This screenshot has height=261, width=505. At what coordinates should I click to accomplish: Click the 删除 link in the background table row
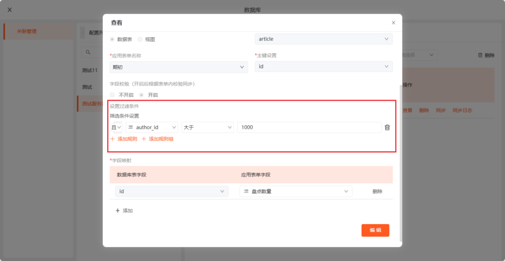click(424, 110)
